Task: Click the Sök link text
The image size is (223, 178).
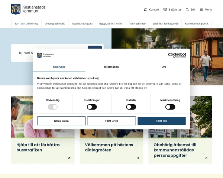Action: (193, 10)
